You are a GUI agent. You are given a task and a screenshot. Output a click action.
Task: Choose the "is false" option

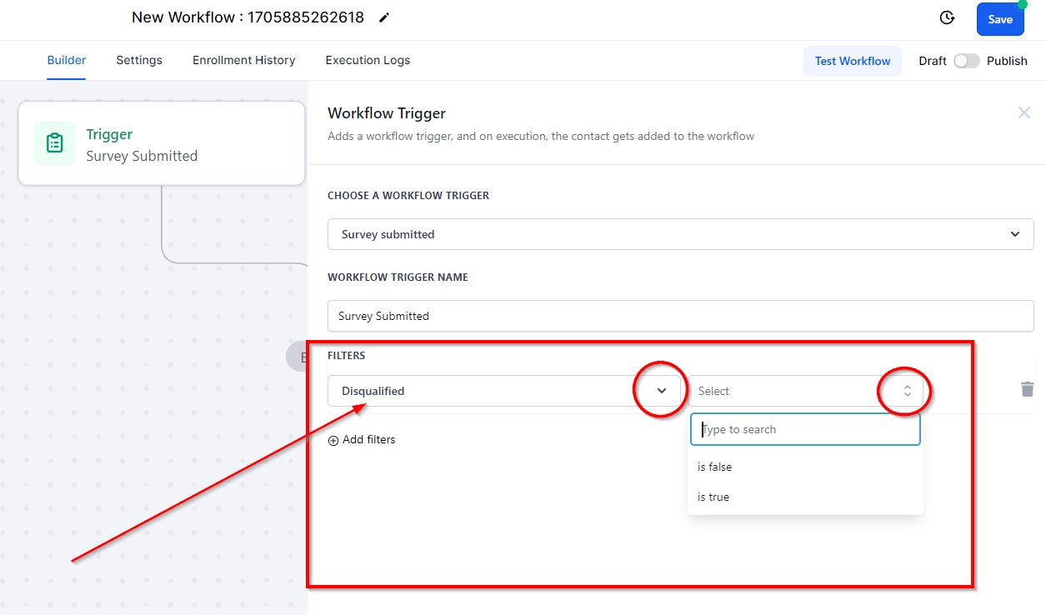[715, 467]
